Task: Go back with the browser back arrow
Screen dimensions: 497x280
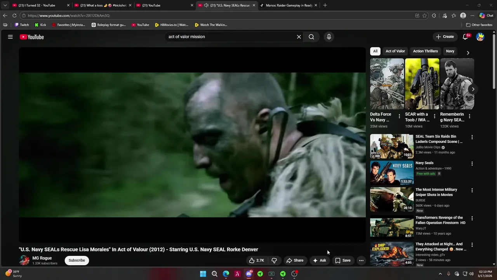Action: (5, 16)
